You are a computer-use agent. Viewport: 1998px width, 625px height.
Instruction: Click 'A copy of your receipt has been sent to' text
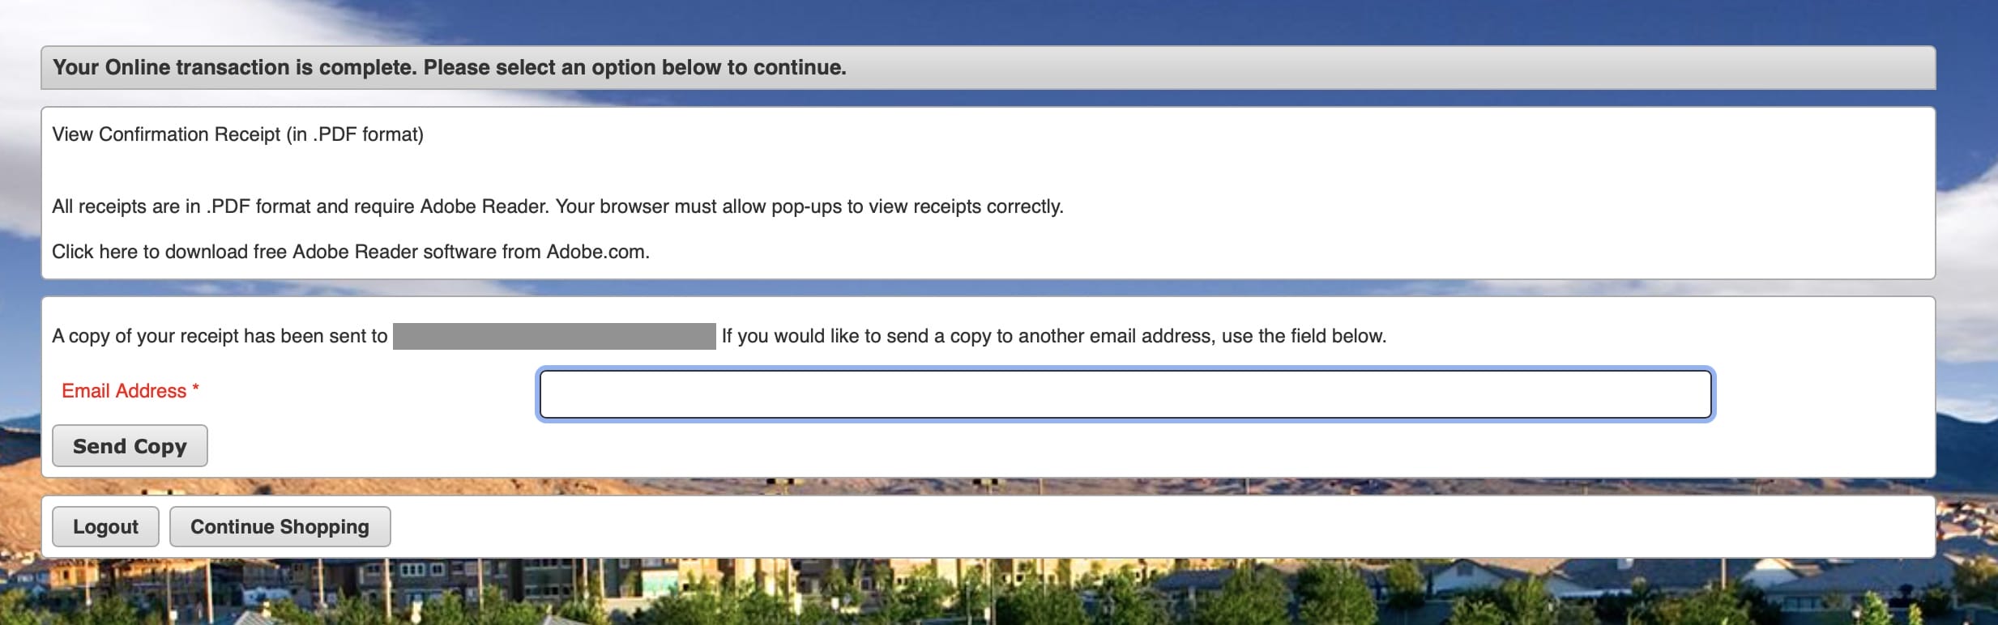click(x=220, y=336)
